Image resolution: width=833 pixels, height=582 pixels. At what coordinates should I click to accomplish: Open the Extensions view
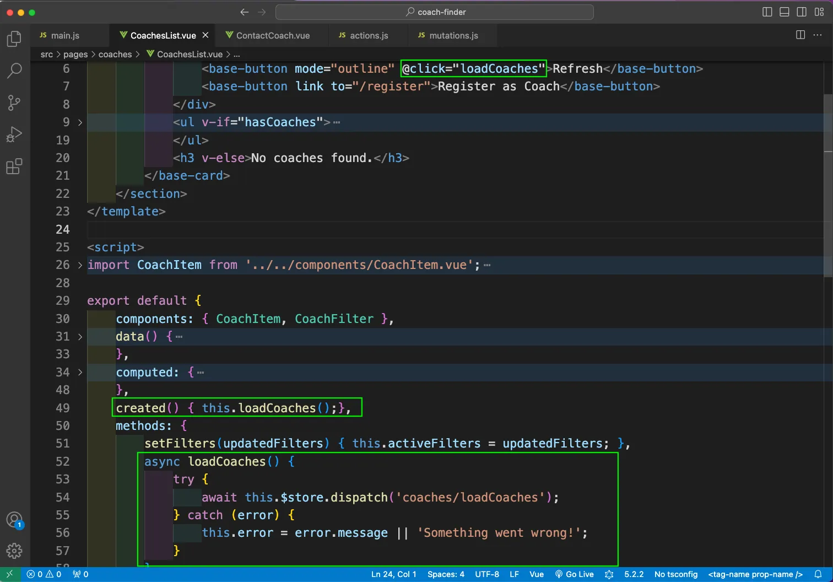[14, 166]
